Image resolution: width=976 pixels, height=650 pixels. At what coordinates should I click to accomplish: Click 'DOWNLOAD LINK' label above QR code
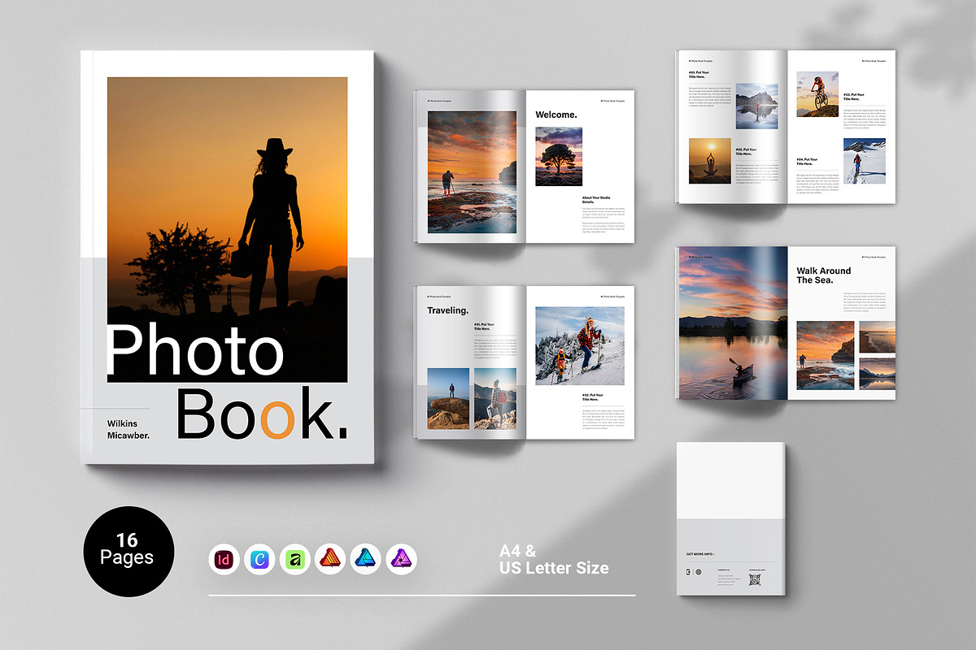click(756, 570)
